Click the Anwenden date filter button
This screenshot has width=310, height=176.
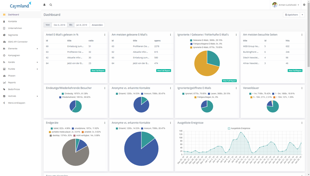tap(97, 25)
